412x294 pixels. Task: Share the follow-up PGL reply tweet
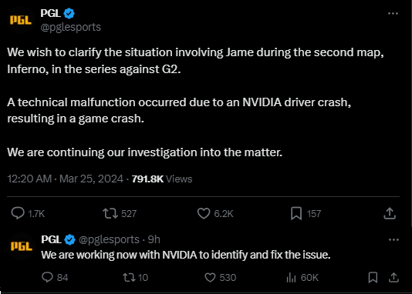point(393,277)
